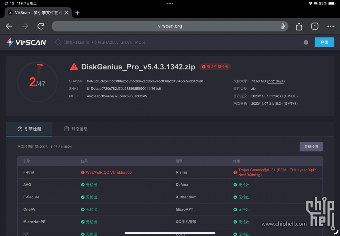Click the MicroNonPE engine name
The height and width of the screenshot is (236, 340).
click(34, 222)
